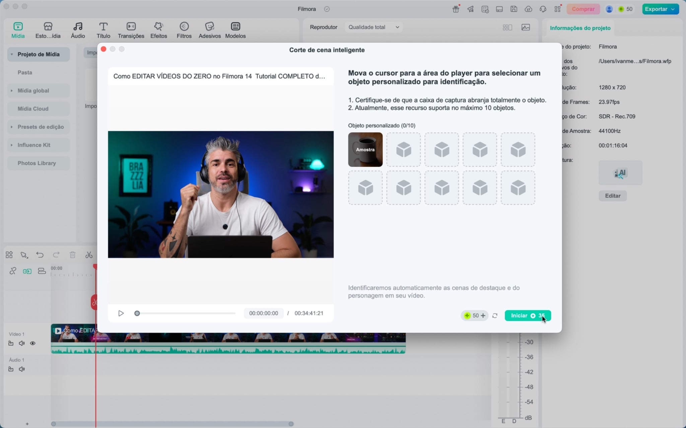Click the dialog playback progress slider
Image resolution: width=686 pixels, height=428 pixels.
[186, 313]
